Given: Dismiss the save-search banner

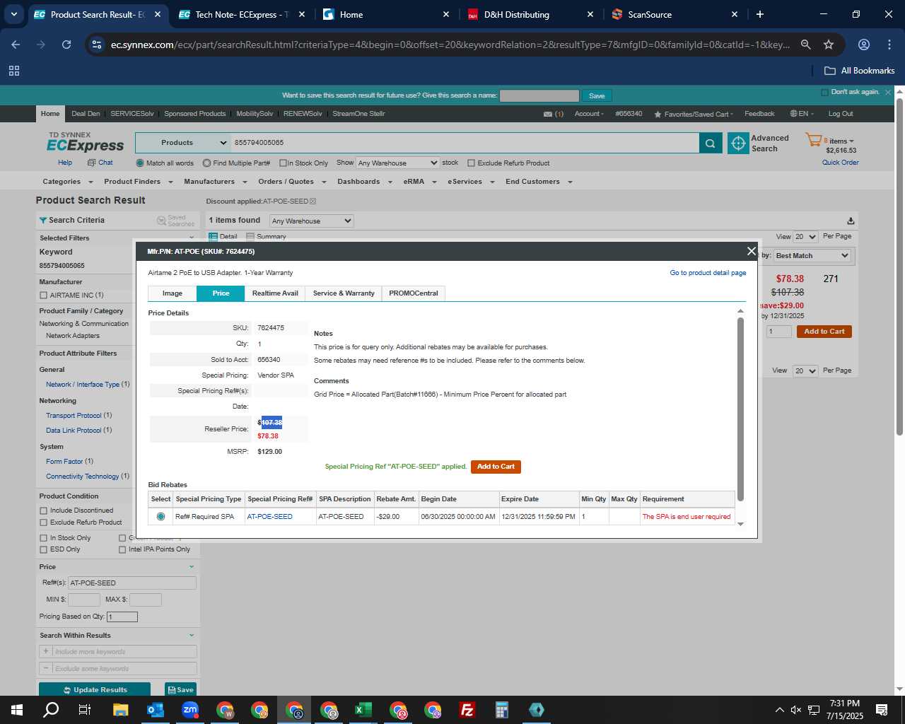Looking at the screenshot, I should (x=888, y=93).
